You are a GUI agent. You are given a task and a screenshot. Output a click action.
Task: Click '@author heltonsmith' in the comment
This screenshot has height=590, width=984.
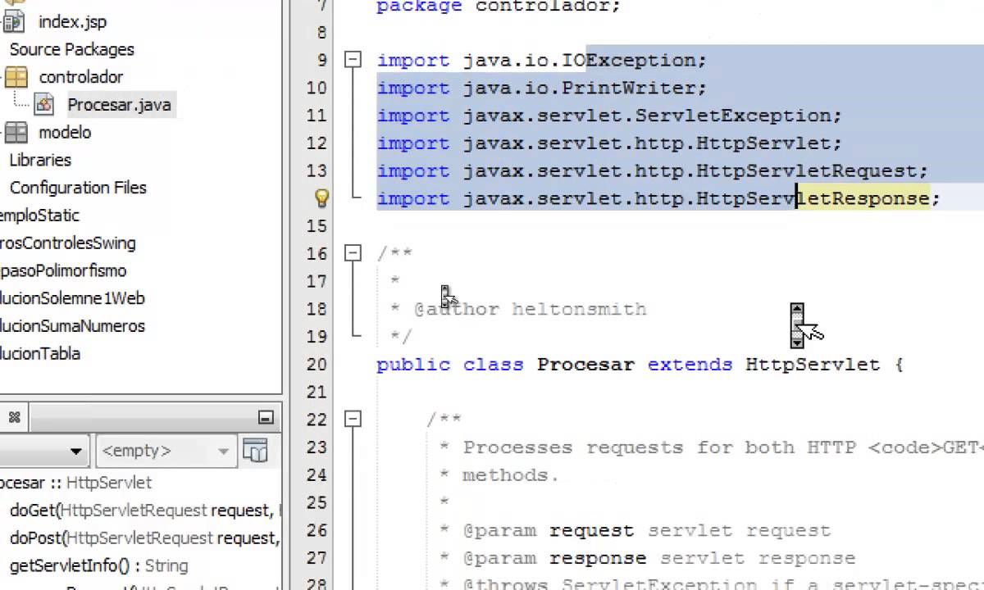(x=531, y=310)
